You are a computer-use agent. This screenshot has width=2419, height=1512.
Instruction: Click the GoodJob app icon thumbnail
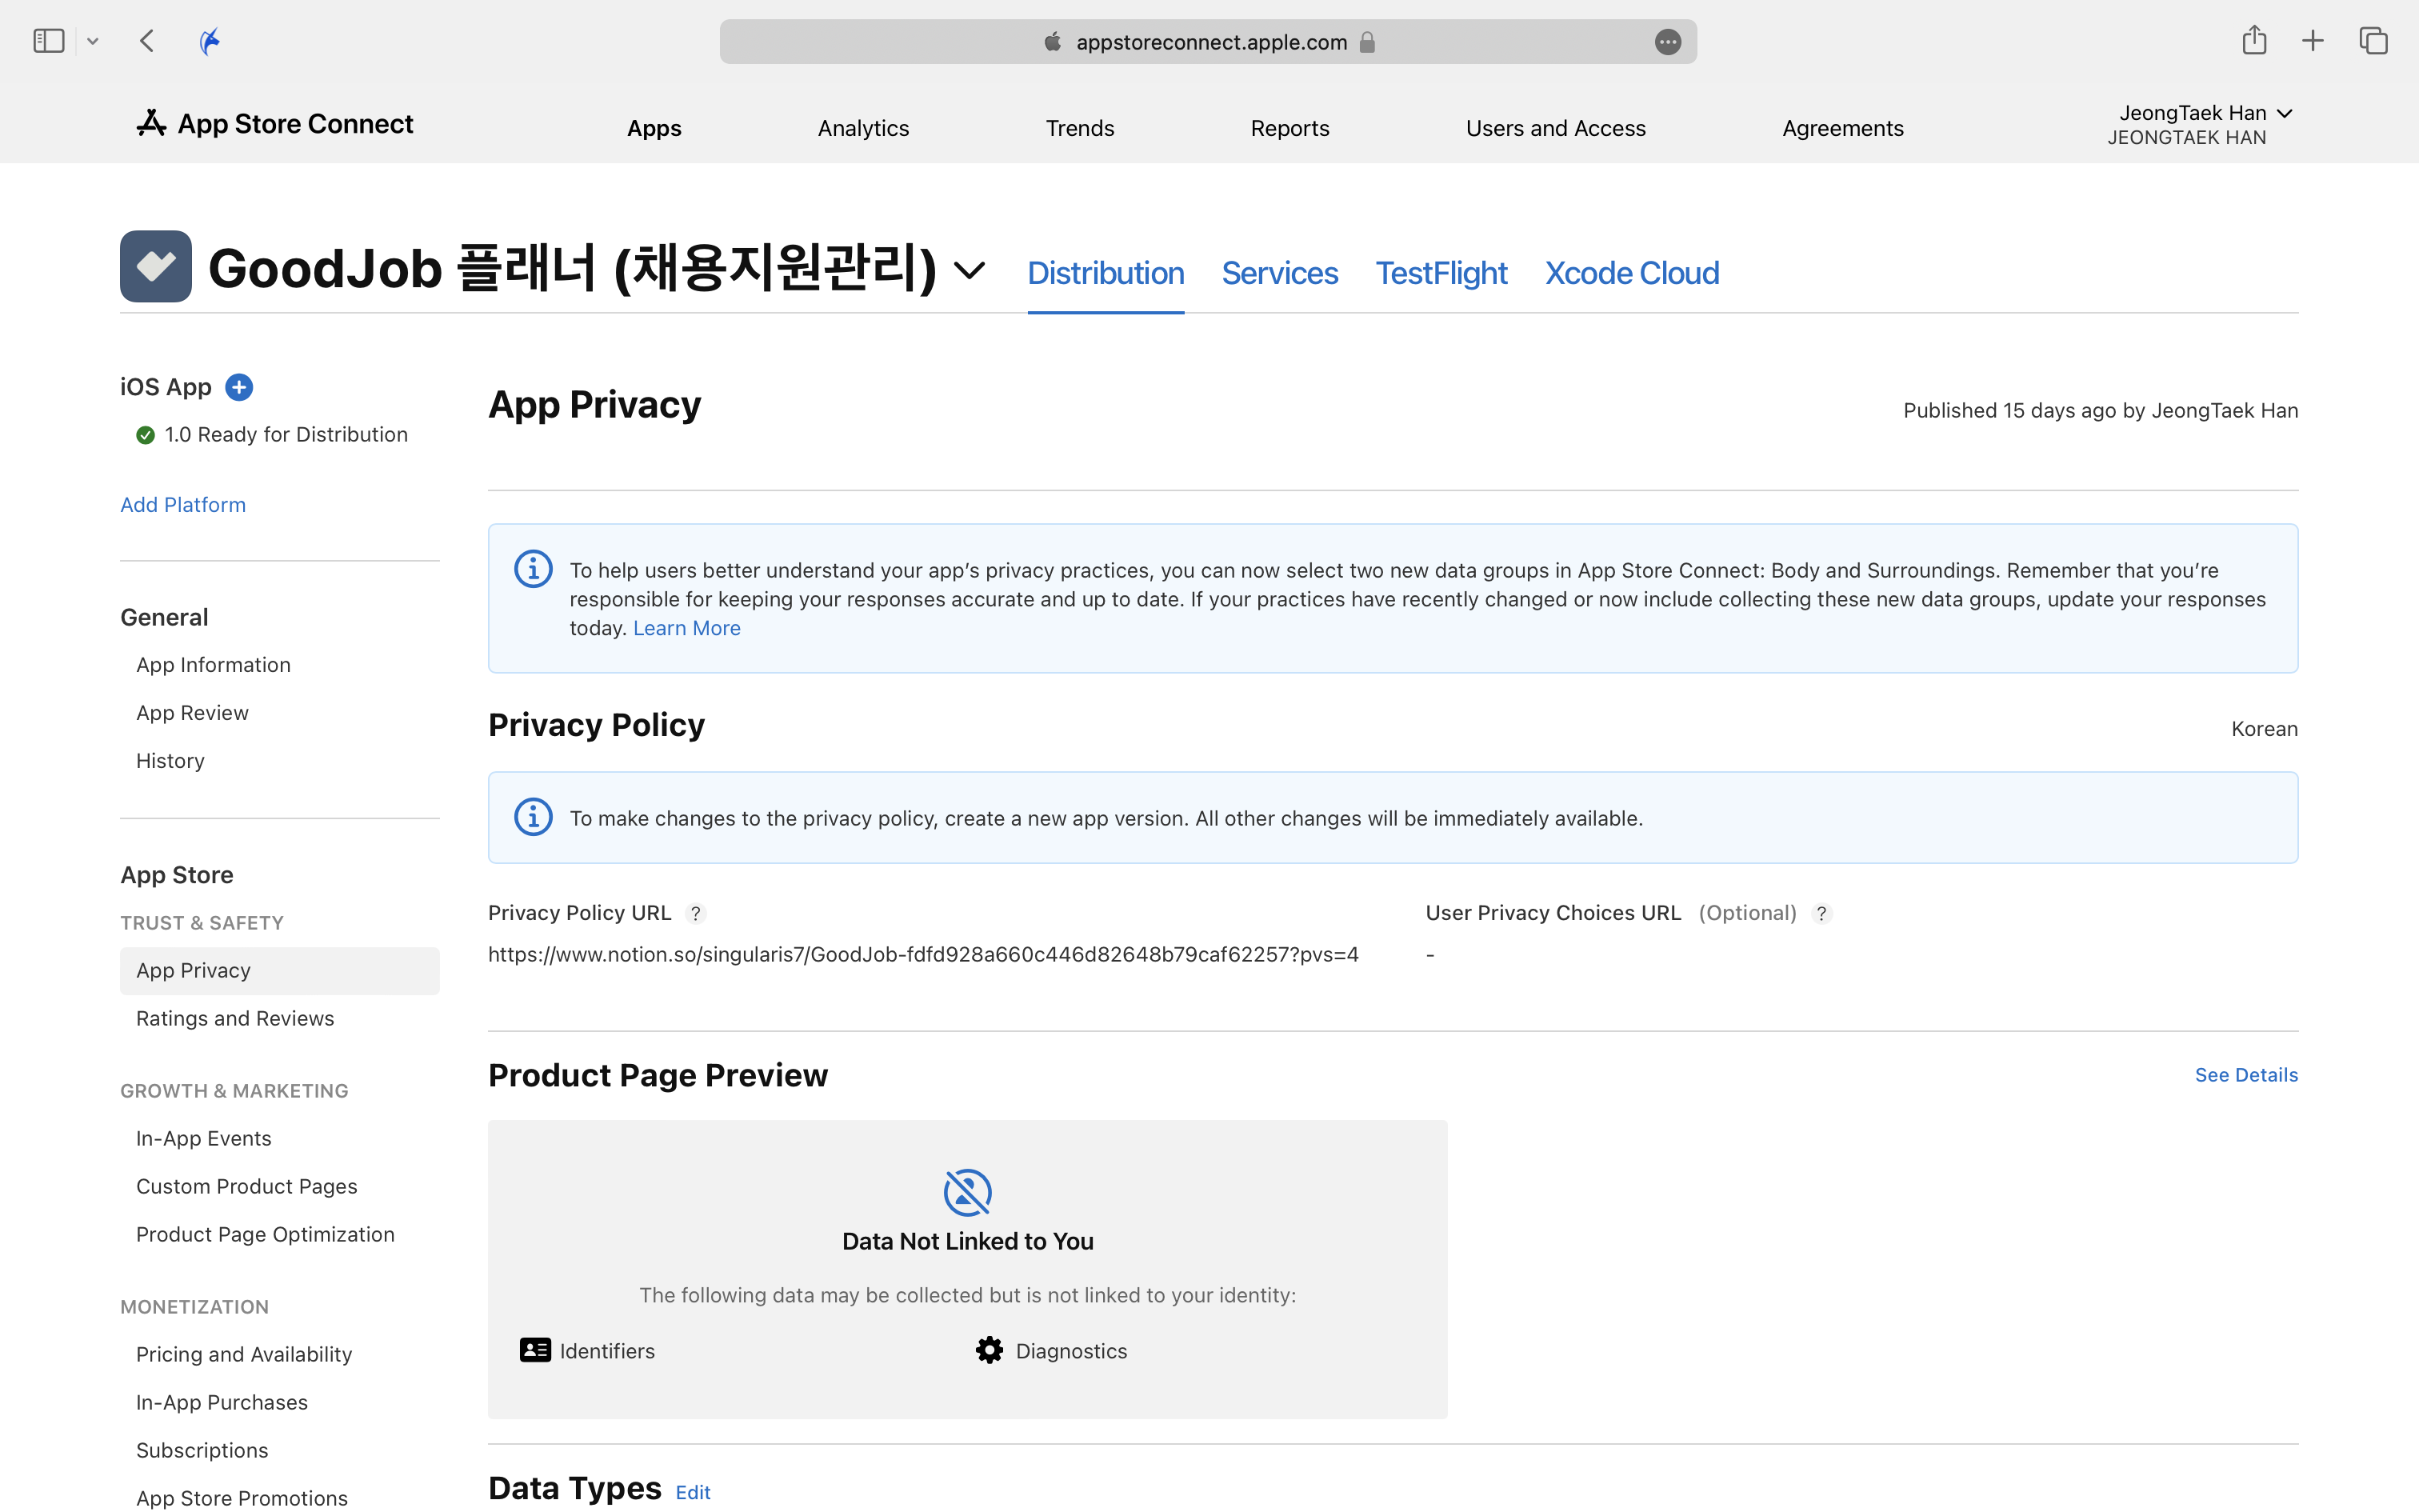156,267
